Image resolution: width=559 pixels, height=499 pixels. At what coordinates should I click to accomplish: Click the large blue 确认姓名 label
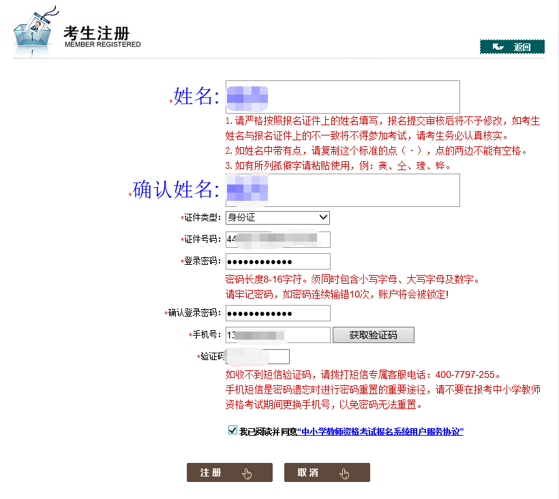click(x=176, y=190)
